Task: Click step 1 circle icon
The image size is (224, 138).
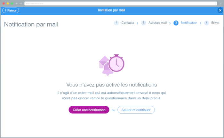Action: click(116, 23)
